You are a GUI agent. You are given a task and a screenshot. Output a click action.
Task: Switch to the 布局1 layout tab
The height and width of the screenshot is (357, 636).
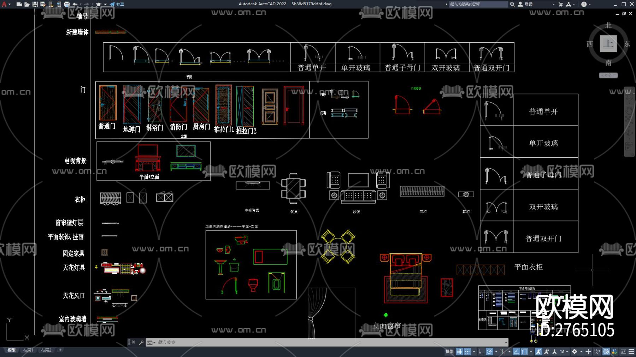(28, 350)
